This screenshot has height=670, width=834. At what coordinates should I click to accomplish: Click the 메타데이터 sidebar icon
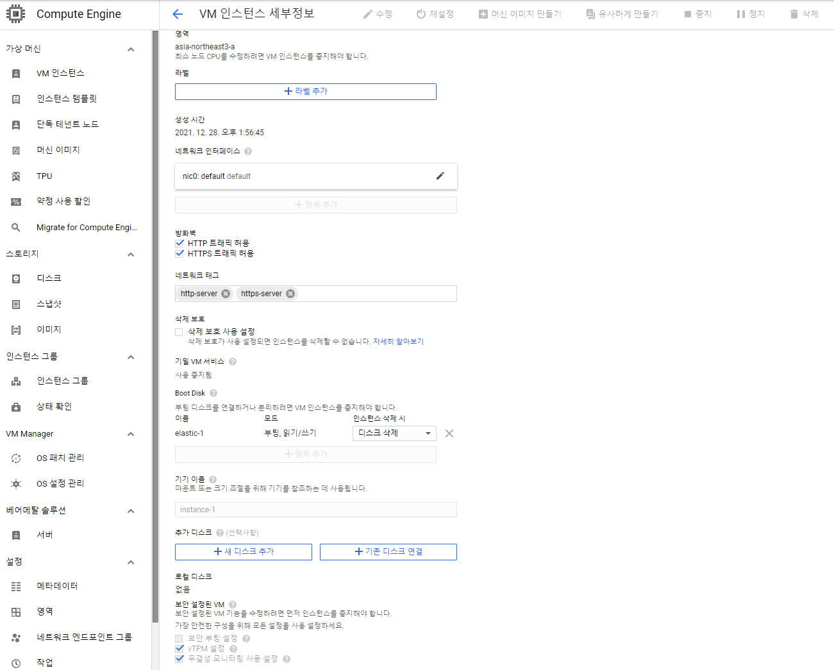[x=16, y=587]
